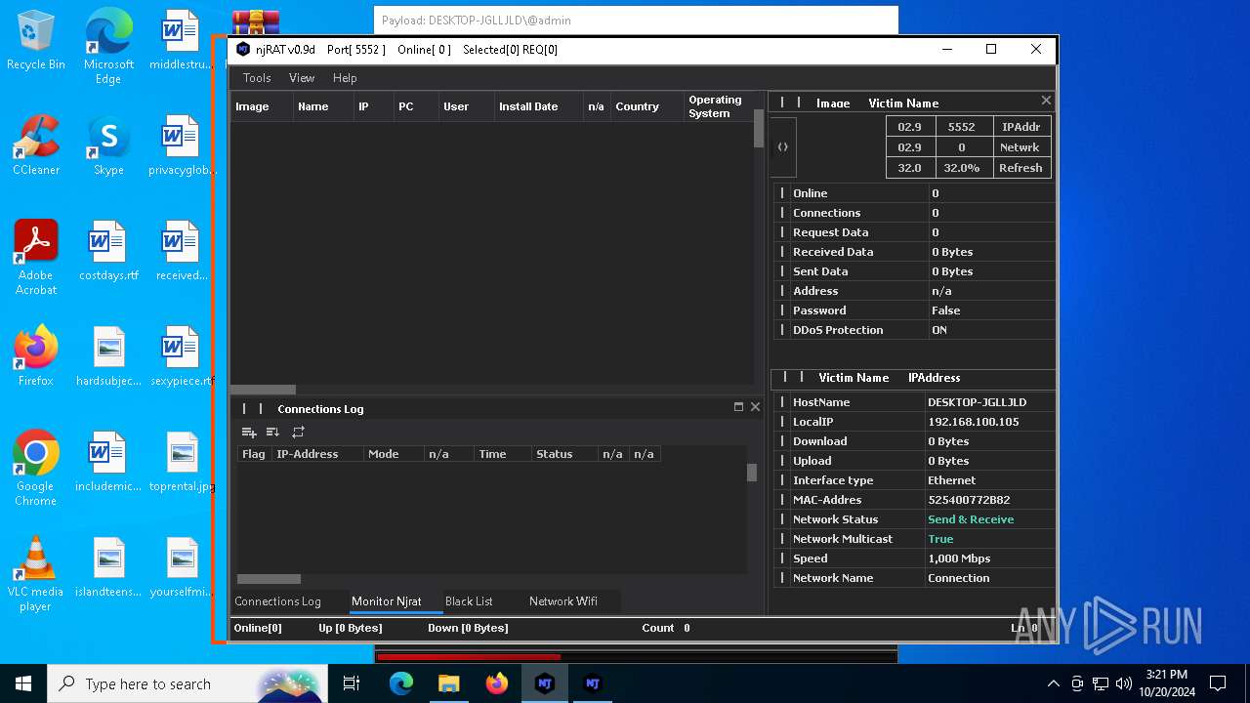Maximize the Connections Log panel
The width and height of the screenshot is (1250, 703).
click(738, 407)
